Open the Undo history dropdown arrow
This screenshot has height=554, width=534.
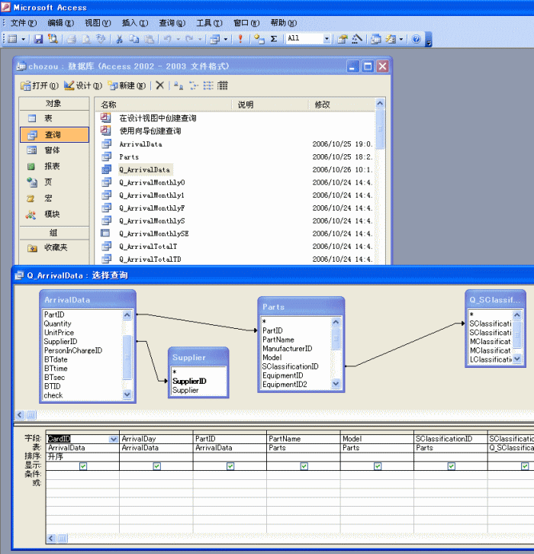(x=179, y=39)
